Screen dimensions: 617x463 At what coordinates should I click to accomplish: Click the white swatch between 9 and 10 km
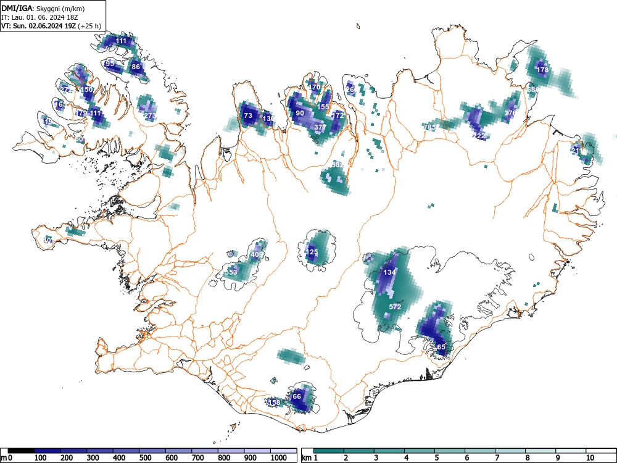(x=571, y=451)
